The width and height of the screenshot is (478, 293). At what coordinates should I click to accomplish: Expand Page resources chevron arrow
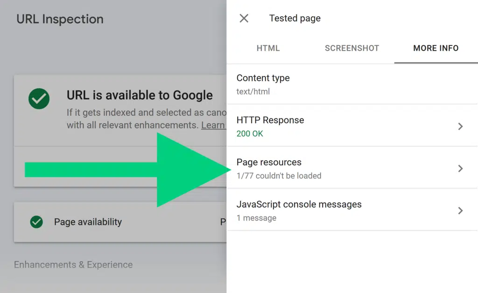tap(460, 168)
